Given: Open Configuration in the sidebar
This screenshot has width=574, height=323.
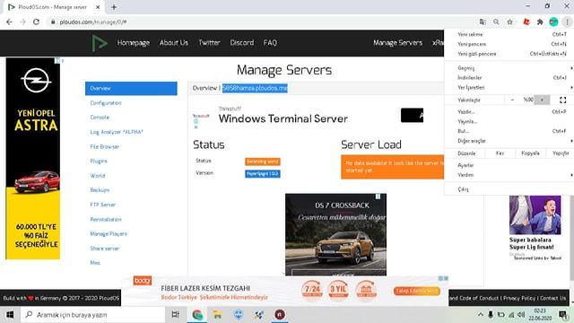Looking at the screenshot, I should point(106,103).
